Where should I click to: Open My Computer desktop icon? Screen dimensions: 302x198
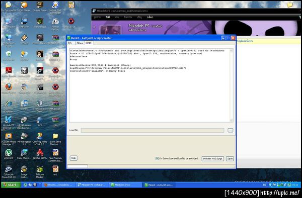(x=8, y=21)
